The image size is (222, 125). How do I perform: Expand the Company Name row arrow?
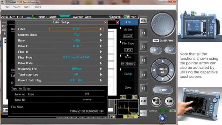pyautogui.click(x=101, y=35)
